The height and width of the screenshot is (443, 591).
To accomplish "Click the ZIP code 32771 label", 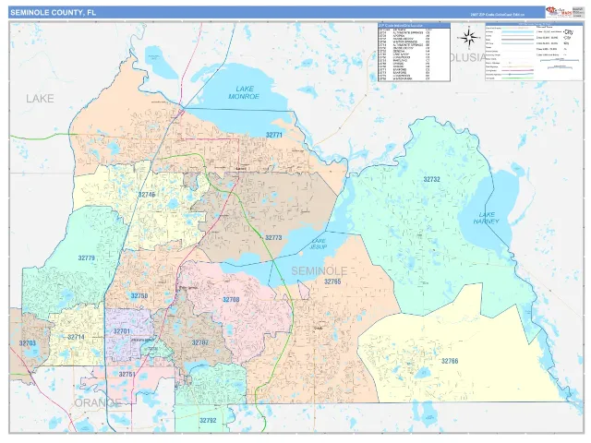I will click(x=274, y=135).
